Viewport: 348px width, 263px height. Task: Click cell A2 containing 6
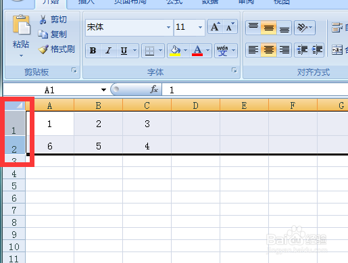pyautogui.click(x=50, y=145)
